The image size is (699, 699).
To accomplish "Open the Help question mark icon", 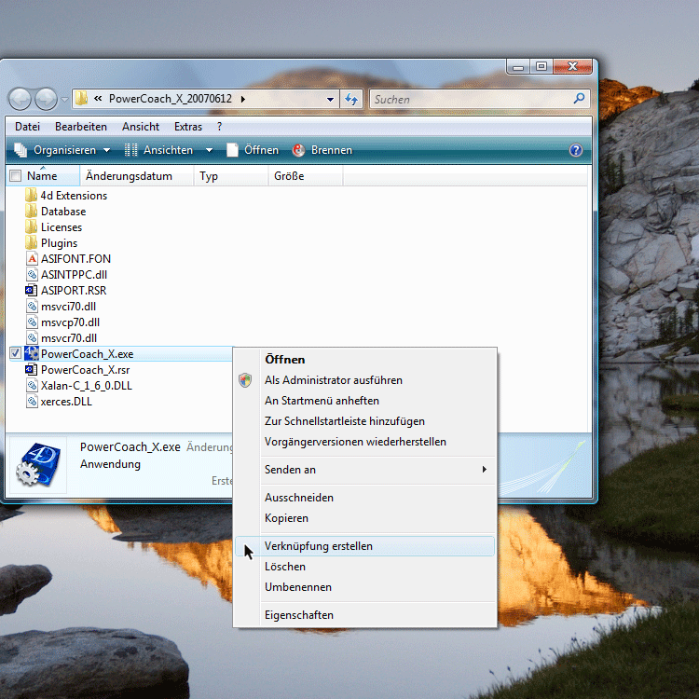I will pos(576,150).
